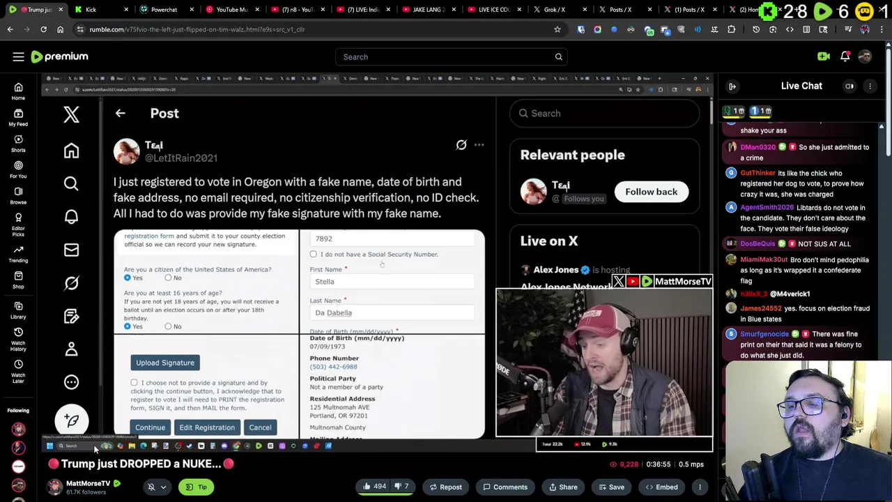The height and width of the screenshot is (502, 892).
Task: Click the MattMorseTV channel avatar
Action: [54, 487]
